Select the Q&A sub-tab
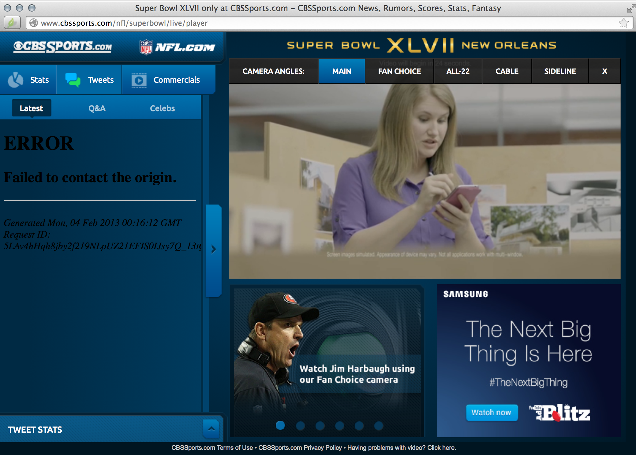Viewport: 636px width, 455px height. [x=97, y=108]
